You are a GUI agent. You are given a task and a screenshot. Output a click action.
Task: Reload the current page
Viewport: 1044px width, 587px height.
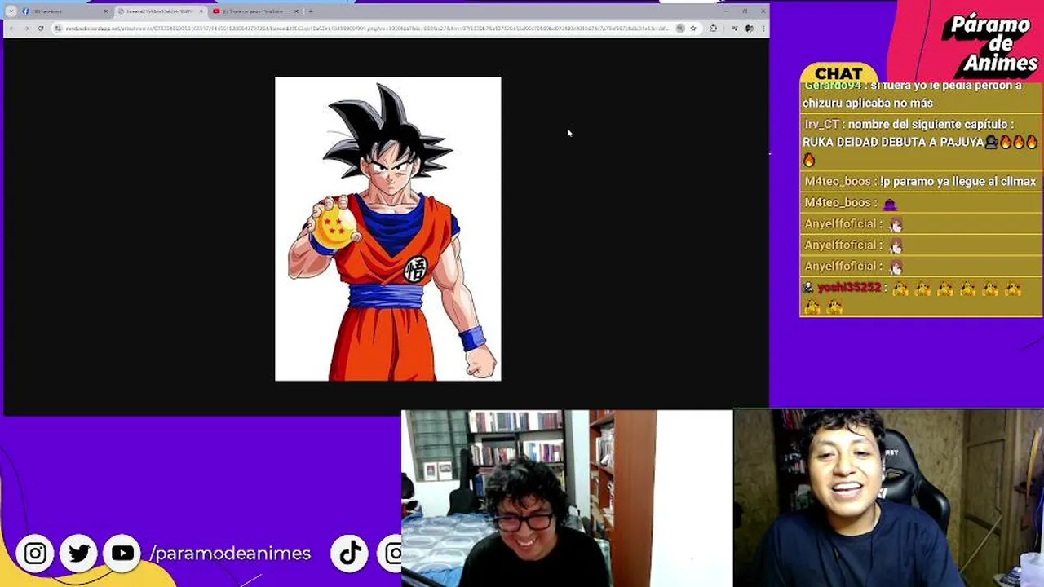[x=41, y=28]
